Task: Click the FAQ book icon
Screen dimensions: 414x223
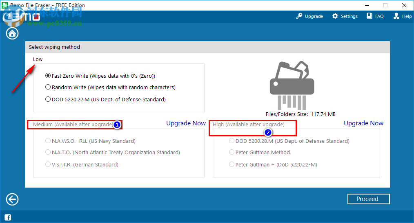Action: pos(369,16)
